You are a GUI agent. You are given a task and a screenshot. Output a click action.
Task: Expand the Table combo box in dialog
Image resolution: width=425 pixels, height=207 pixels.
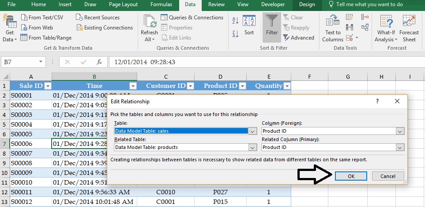tap(252, 131)
